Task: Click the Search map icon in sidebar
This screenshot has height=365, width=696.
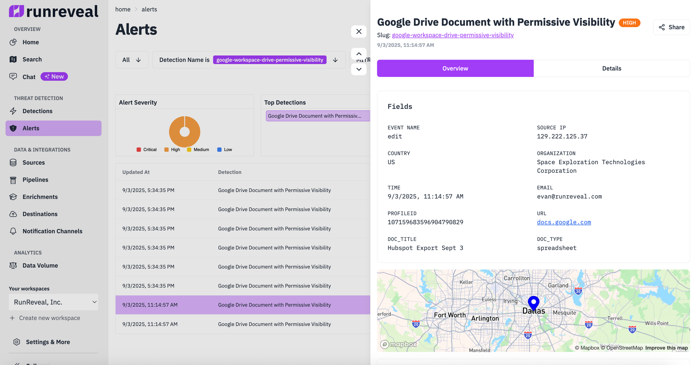Action: 13,59
